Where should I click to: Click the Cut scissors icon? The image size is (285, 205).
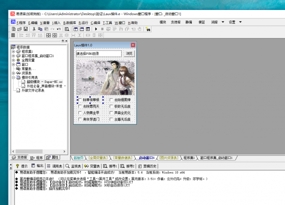[x=34, y=29]
